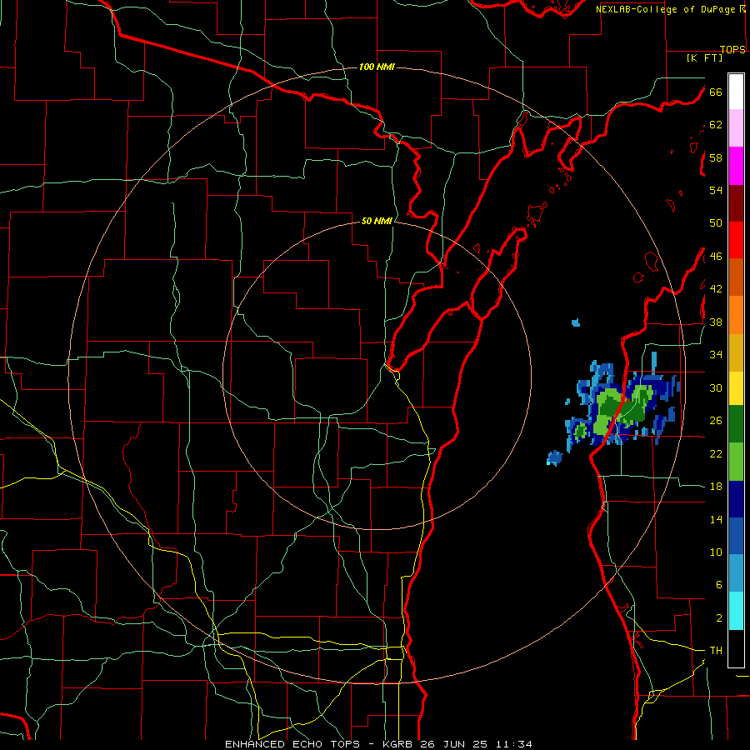Click the legend value 34
Image resolution: width=750 pixels, height=750 pixels.
pos(716,354)
